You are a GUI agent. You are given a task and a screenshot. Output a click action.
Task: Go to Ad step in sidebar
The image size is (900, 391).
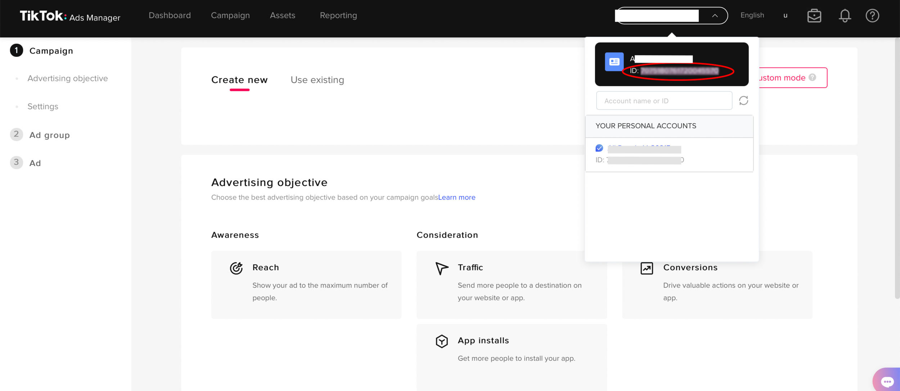pos(35,163)
